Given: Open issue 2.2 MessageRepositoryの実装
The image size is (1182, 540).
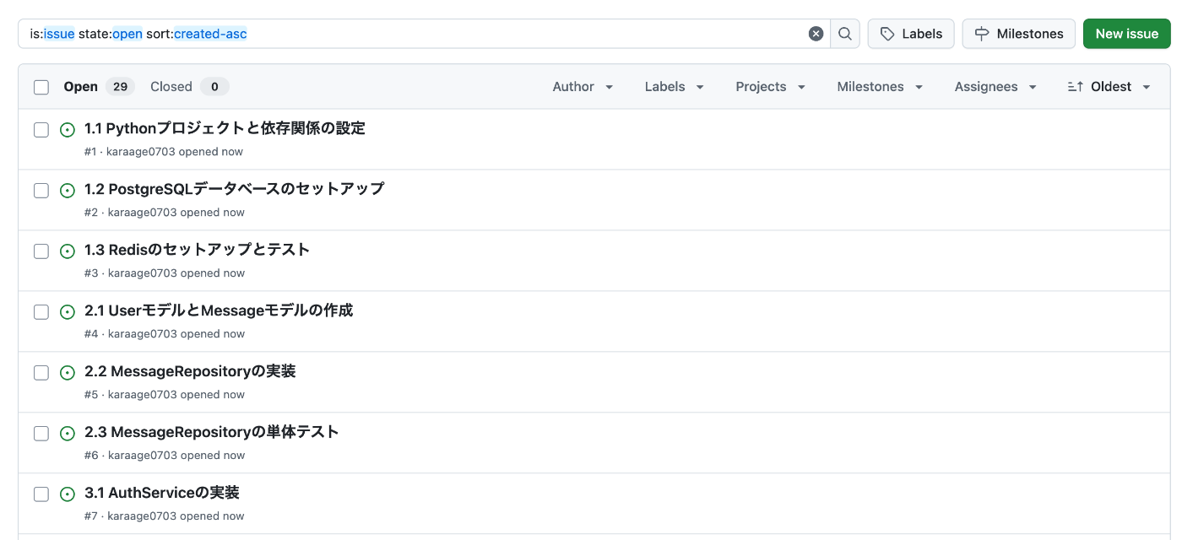Looking at the screenshot, I should pos(190,371).
